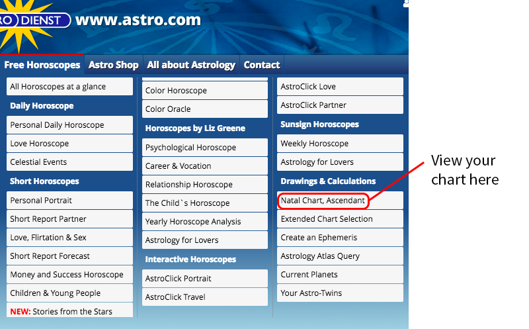The height and width of the screenshot is (329, 529).
Task: Open Color Horoscope link
Action: pyautogui.click(x=205, y=91)
